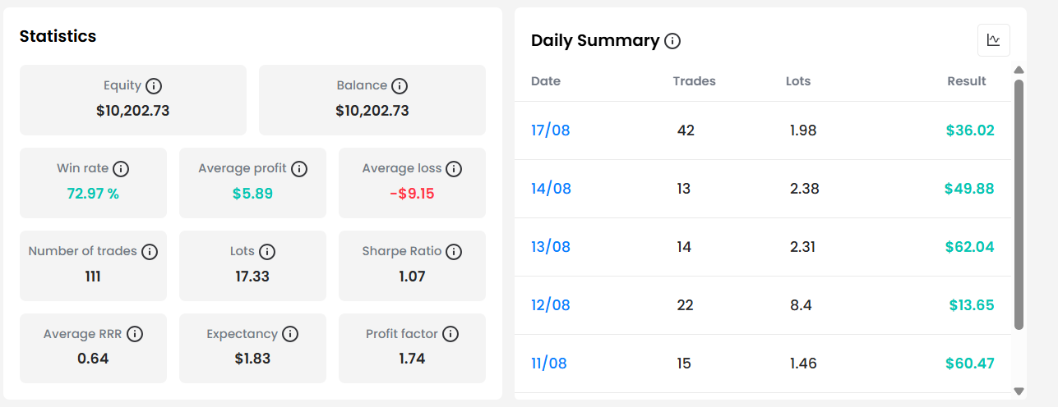Open the 14/08 daily summary link
The image size is (1058, 407).
click(551, 189)
